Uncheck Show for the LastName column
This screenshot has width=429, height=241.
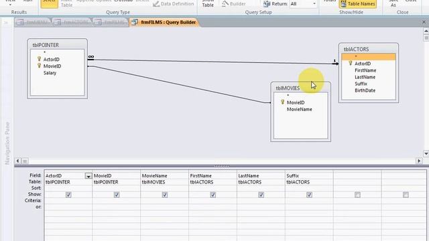[261, 195]
